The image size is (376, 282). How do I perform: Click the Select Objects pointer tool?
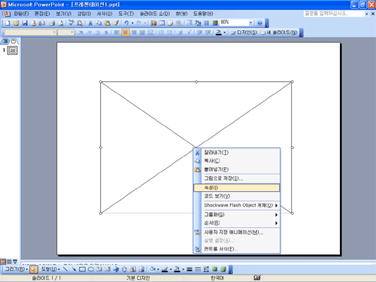(x=34, y=269)
